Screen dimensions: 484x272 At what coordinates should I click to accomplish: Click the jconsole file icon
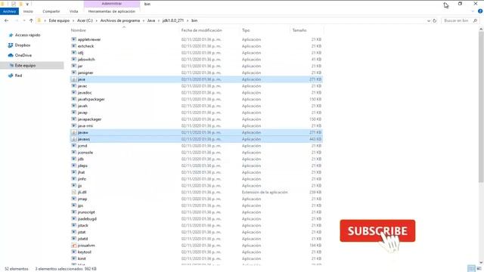tap(73, 153)
